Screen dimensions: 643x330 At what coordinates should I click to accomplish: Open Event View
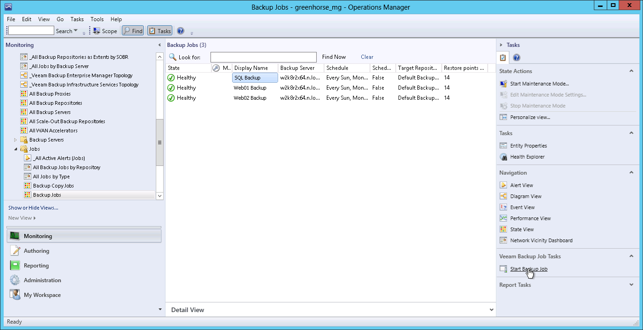pyautogui.click(x=523, y=207)
